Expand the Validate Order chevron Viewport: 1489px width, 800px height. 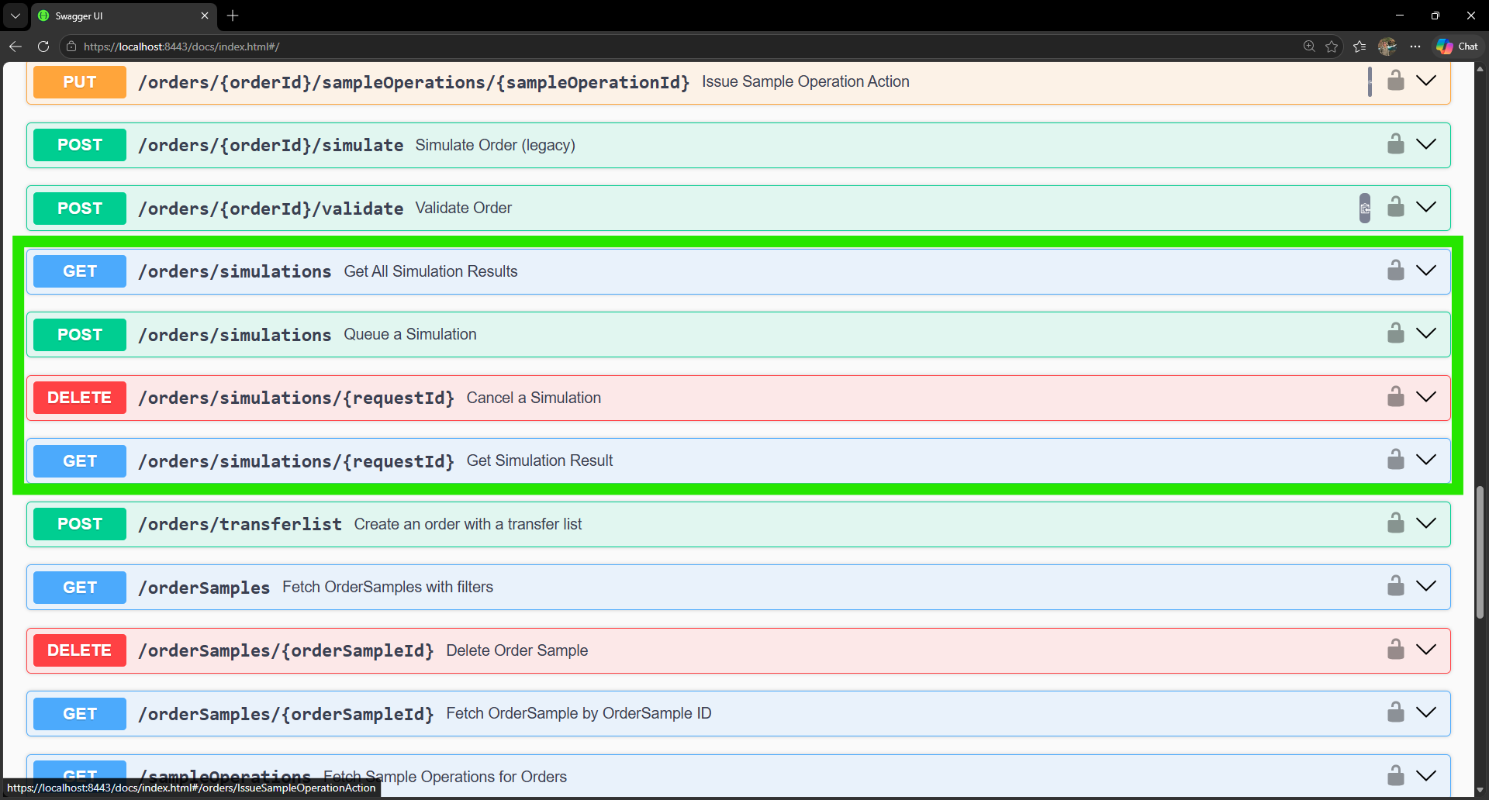click(1426, 207)
